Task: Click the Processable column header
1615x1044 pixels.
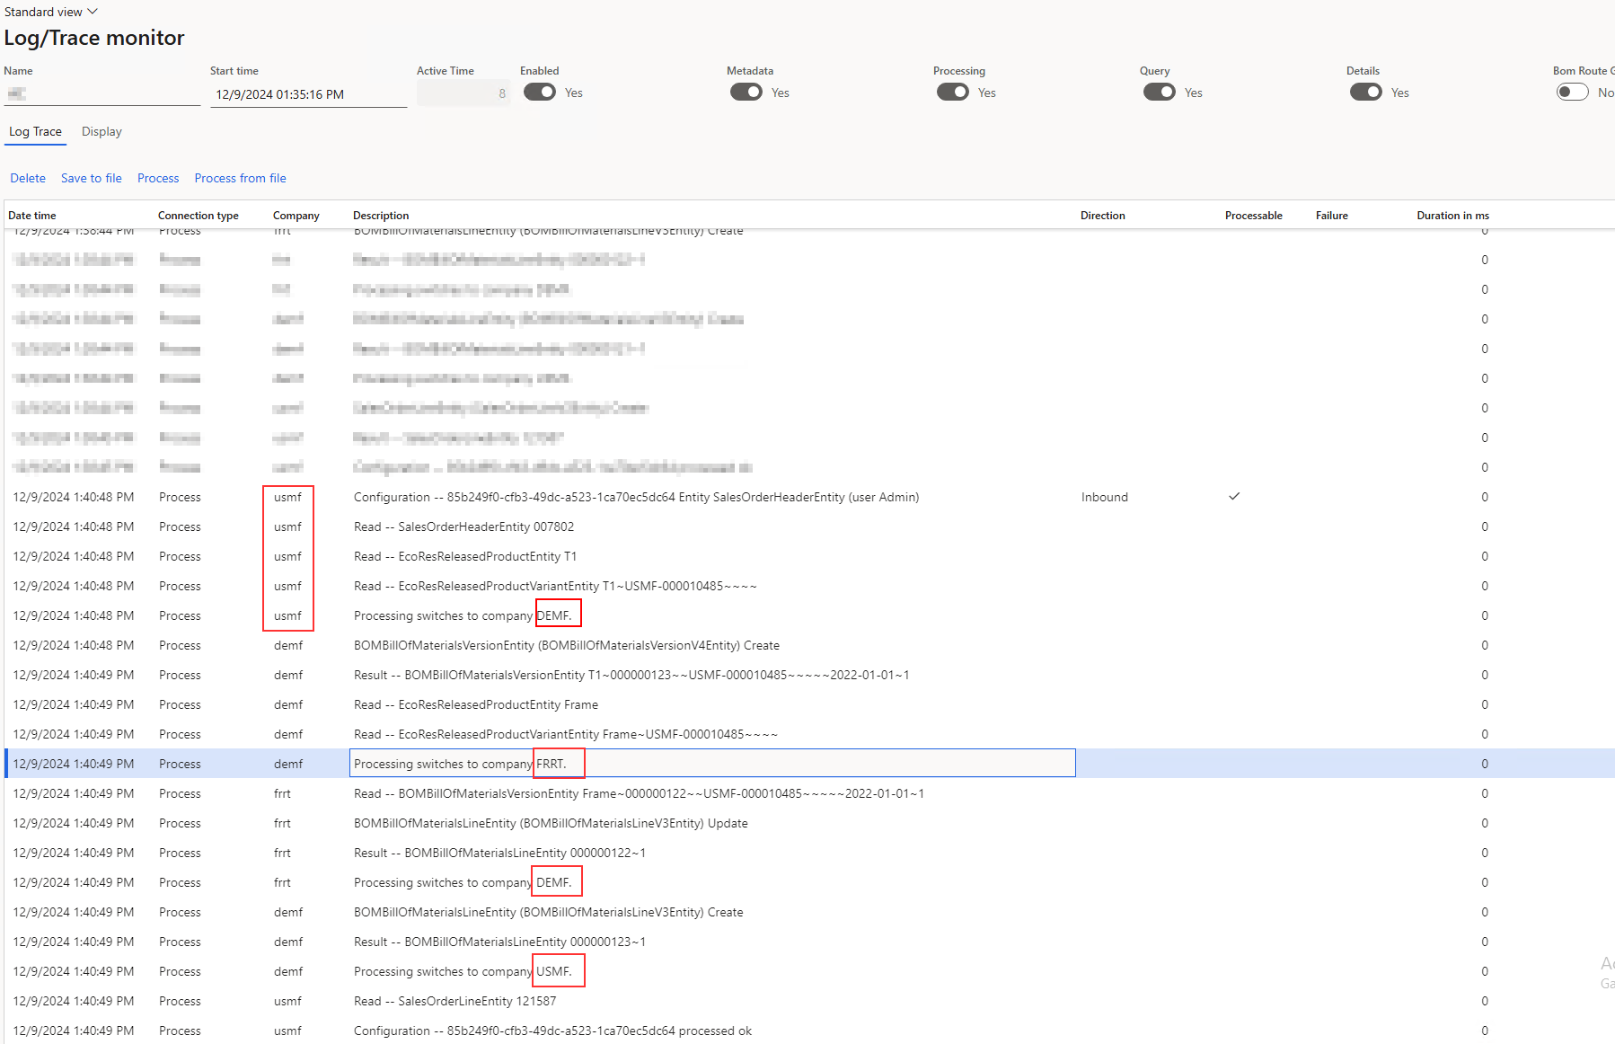Action: tap(1254, 216)
